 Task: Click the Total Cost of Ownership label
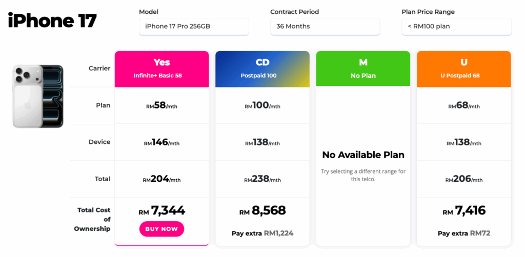pyautogui.click(x=93, y=219)
